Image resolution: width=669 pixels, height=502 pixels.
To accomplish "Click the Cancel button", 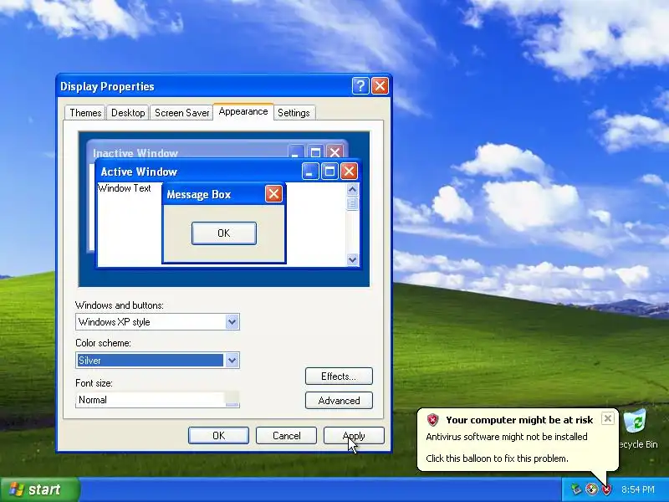I will click(286, 435).
